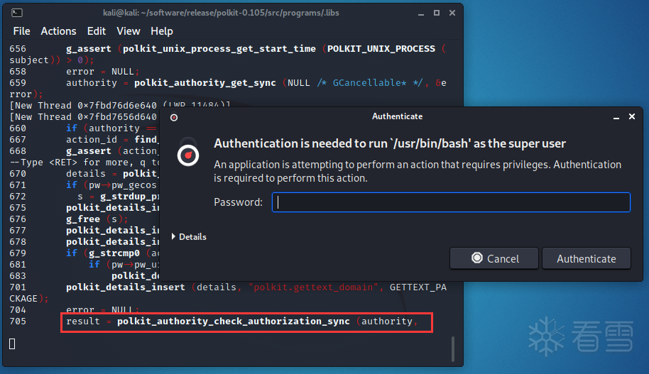Focus the Password input field
This screenshot has width=649, height=374.
click(x=451, y=202)
